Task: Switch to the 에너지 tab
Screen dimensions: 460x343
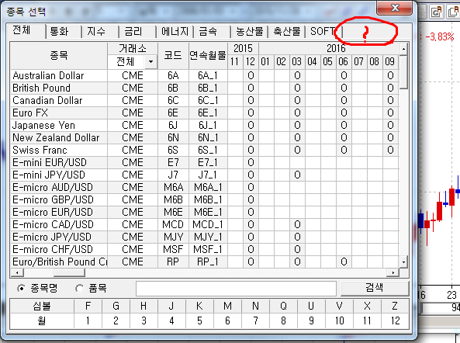Action: 175,31
